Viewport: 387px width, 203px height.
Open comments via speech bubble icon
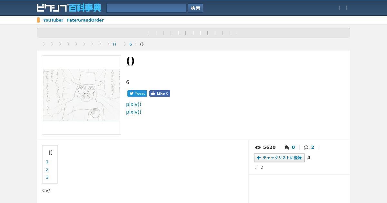click(287, 148)
